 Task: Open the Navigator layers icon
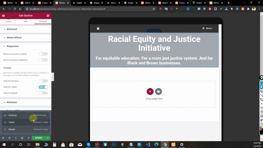pyautogui.click(x=9, y=138)
